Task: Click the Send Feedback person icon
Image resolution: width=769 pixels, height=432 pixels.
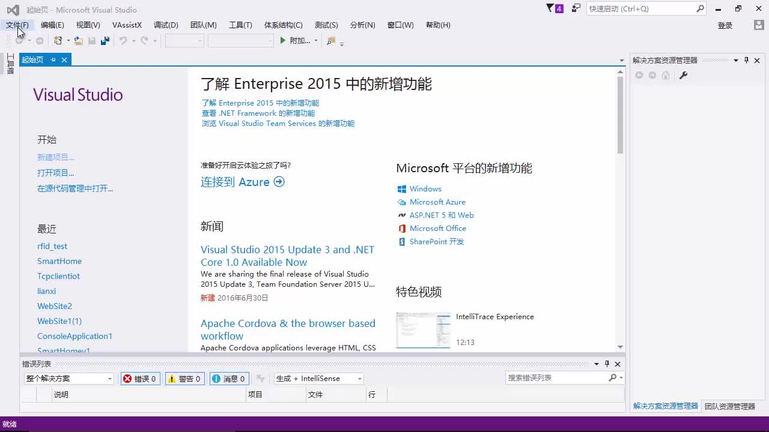Action: coord(576,8)
